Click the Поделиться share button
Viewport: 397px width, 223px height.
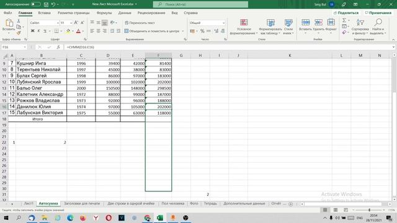pyautogui.click(x=346, y=12)
